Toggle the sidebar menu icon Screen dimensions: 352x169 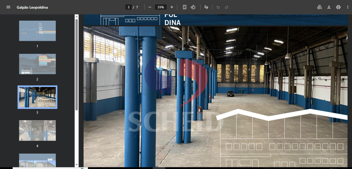pyautogui.click(x=8, y=7)
